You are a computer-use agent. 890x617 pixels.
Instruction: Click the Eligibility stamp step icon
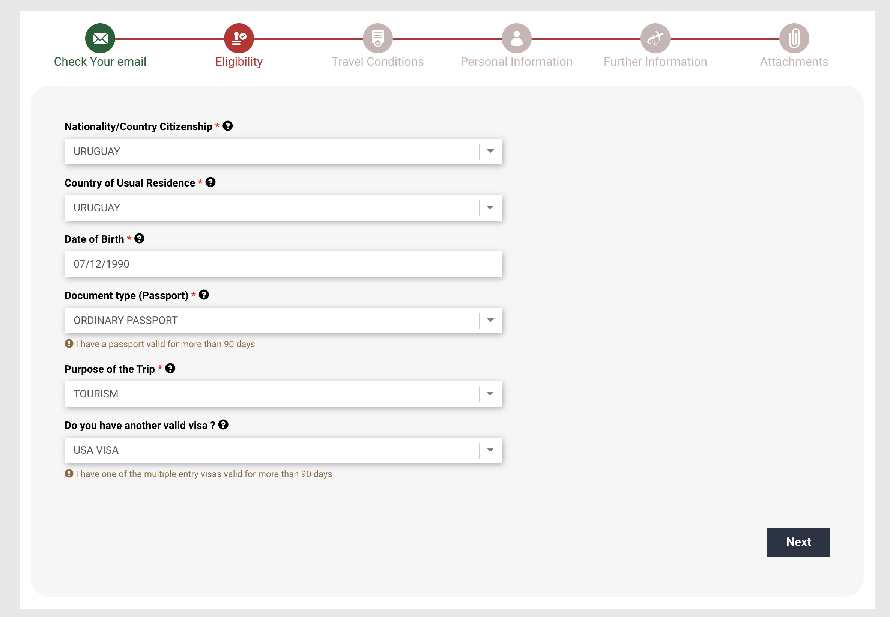coord(239,38)
